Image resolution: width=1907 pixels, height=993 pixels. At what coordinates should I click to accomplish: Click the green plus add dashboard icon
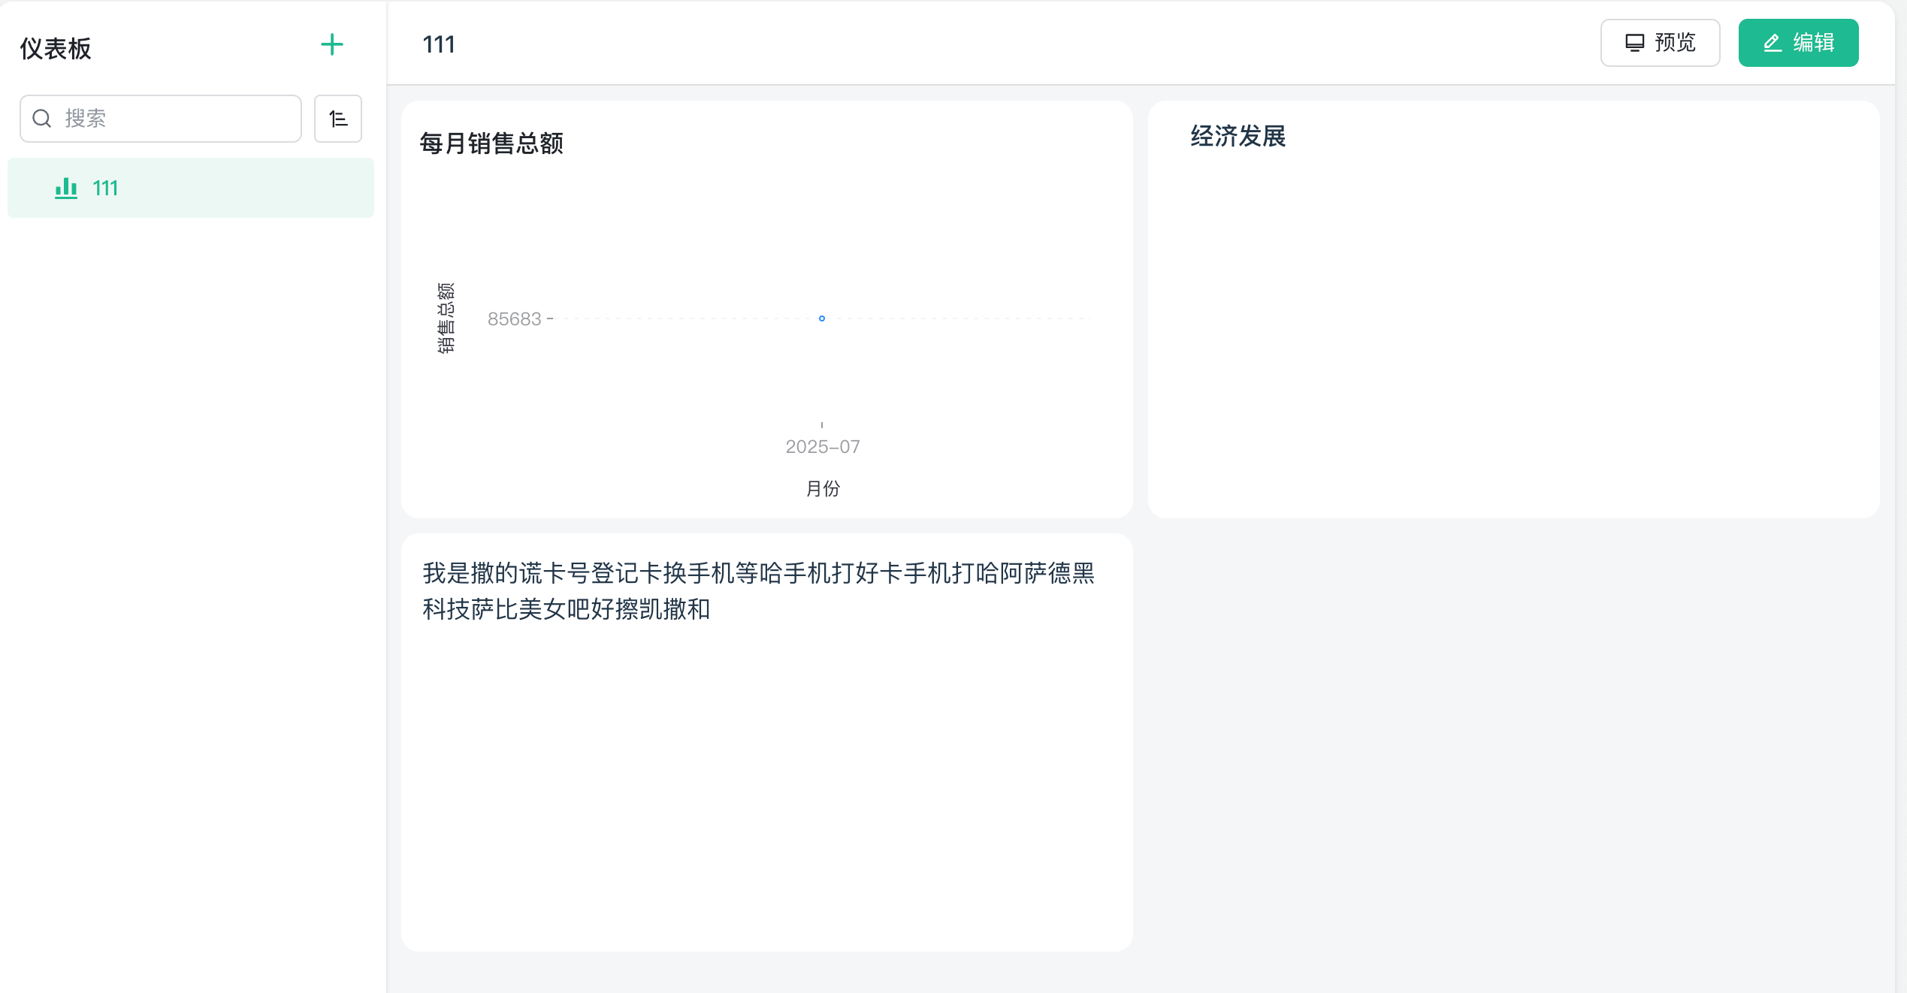click(x=331, y=44)
